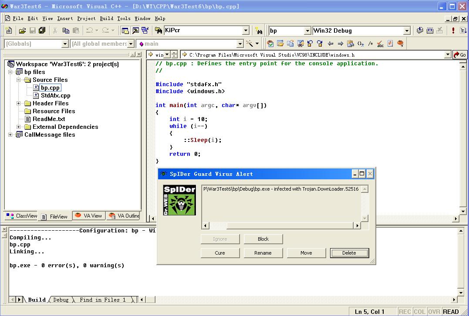This screenshot has width=469, height=316.
Task: Switch to the ClassView tab
Action: 21,216
